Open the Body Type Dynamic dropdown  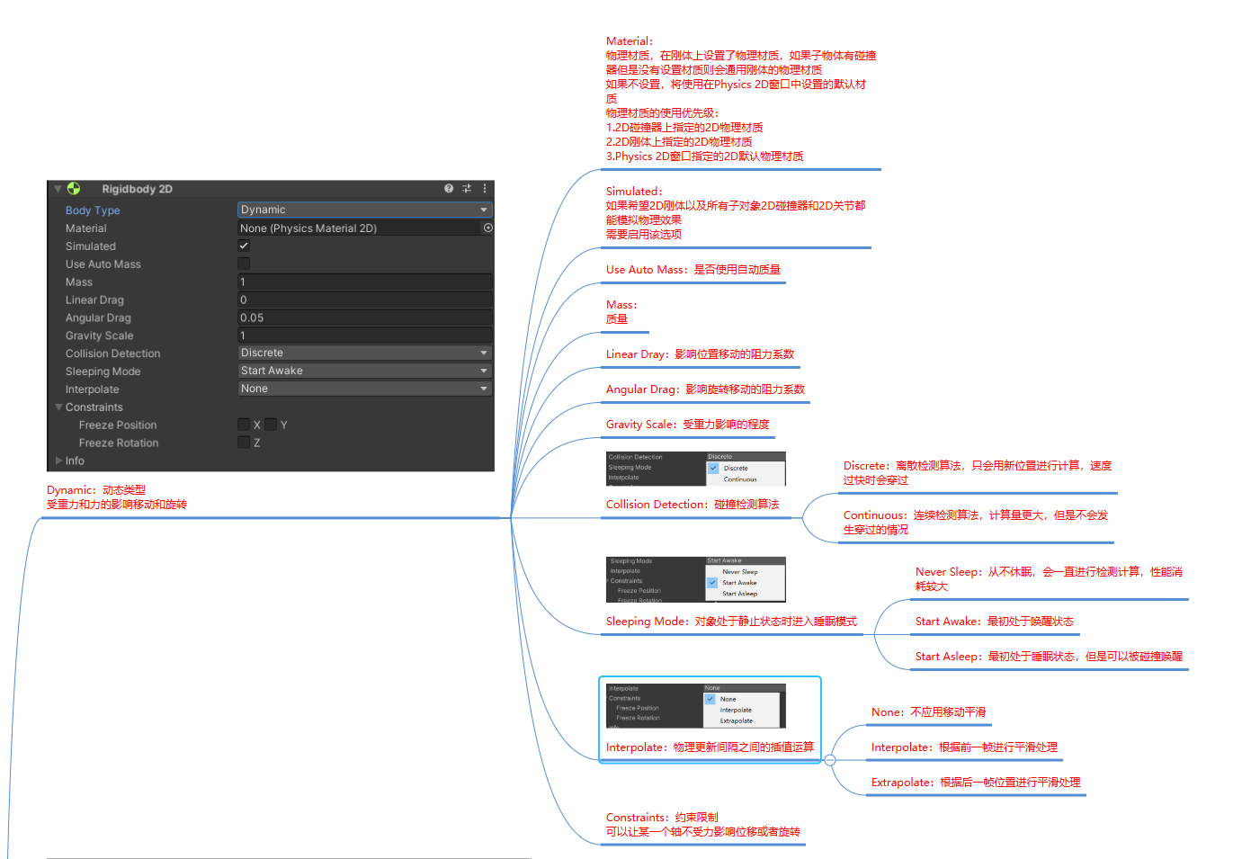click(364, 210)
